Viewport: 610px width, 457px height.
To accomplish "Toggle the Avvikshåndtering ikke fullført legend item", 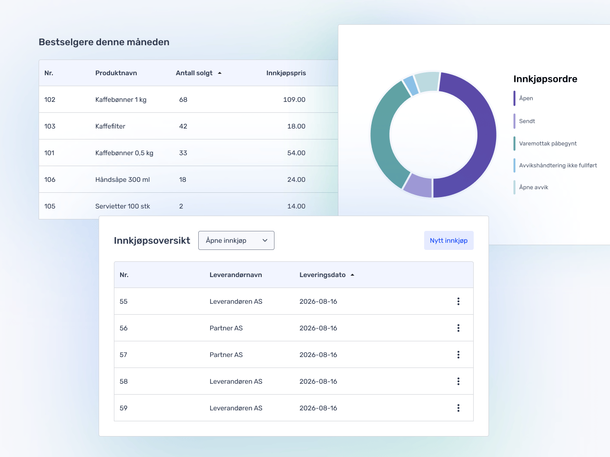I will (x=558, y=165).
